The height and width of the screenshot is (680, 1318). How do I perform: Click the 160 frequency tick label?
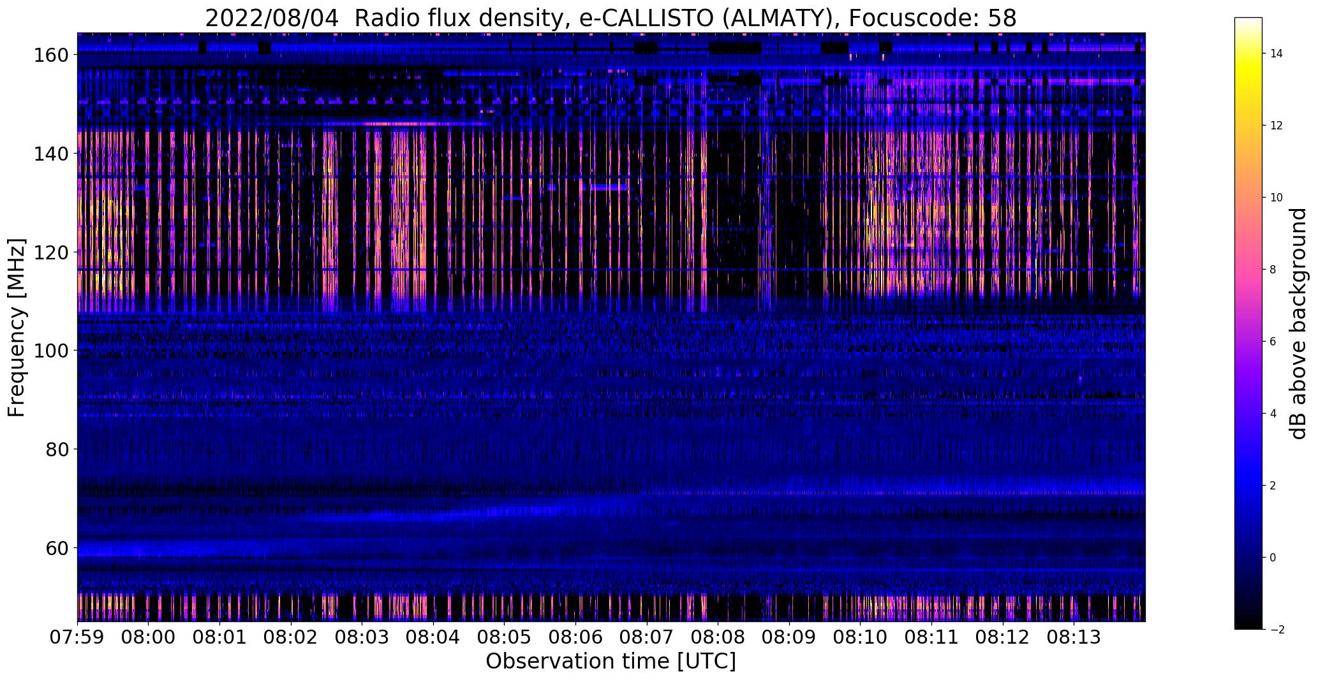(50, 55)
